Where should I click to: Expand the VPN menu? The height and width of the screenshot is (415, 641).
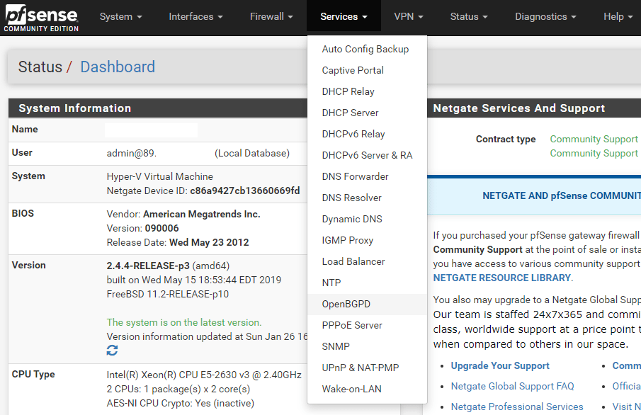(409, 17)
